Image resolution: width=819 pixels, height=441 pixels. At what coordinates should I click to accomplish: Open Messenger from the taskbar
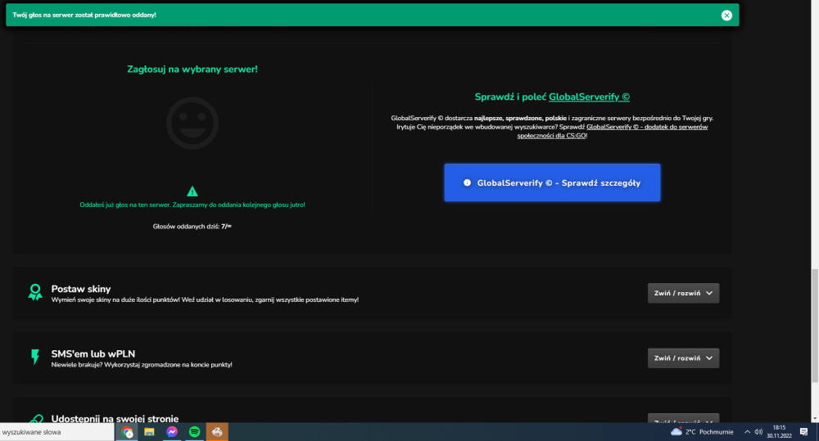pyautogui.click(x=172, y=432)
